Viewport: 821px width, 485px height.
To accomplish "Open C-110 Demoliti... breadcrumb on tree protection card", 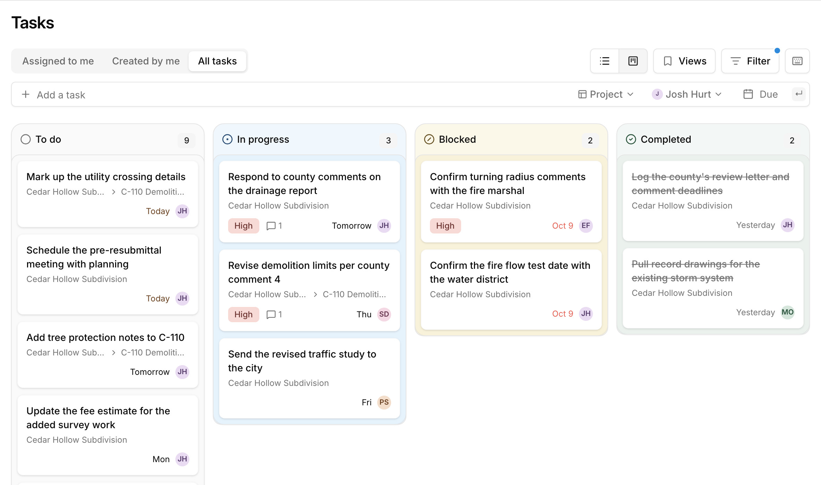I will click(x=153, y=353).
